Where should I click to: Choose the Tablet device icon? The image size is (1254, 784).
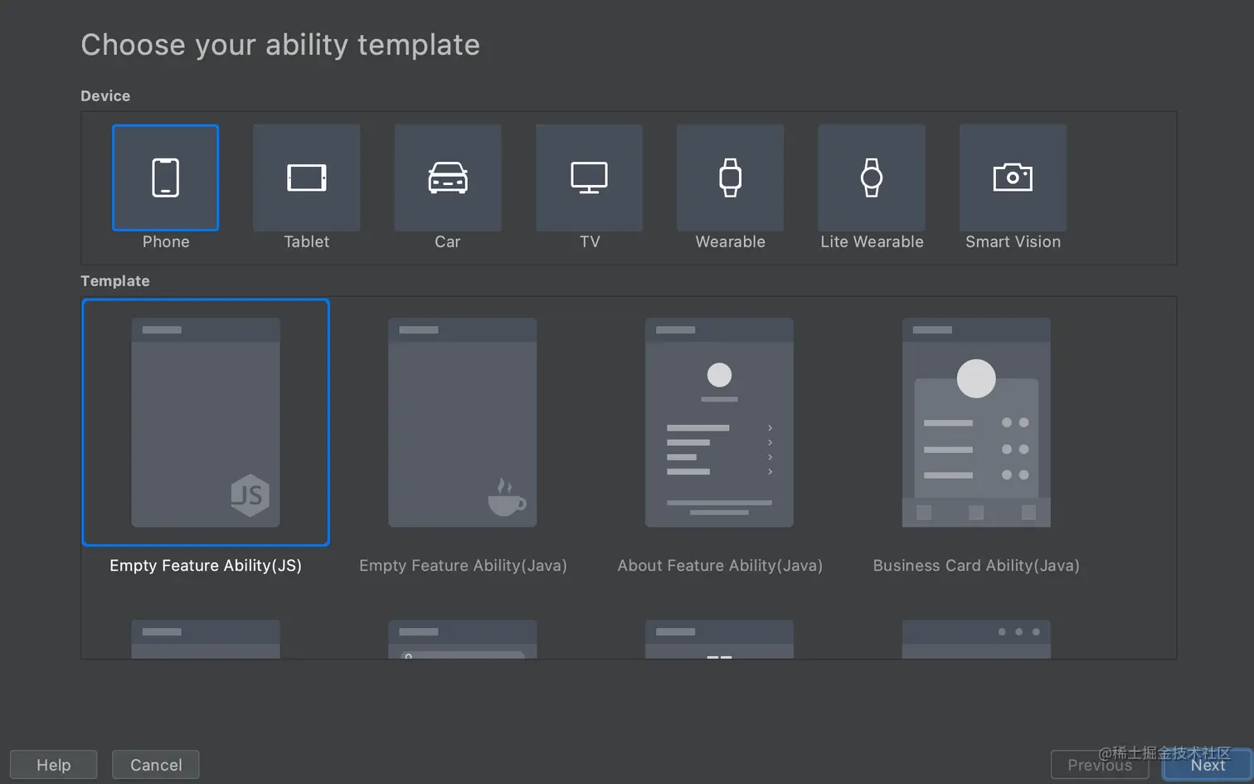(307, 178)
